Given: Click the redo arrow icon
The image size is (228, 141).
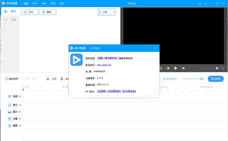Looking at the screenshot, I should click(34, 79).
